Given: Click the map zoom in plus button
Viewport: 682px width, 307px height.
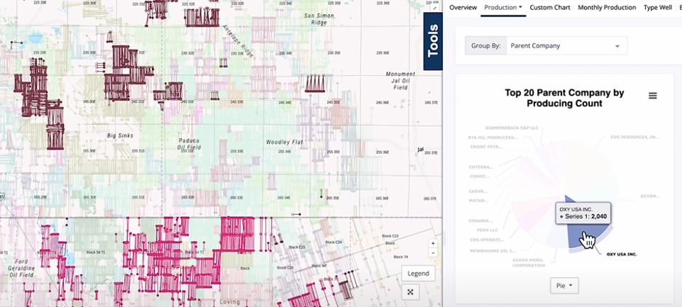Looking at the screenshot, I should tap(433, 243).
